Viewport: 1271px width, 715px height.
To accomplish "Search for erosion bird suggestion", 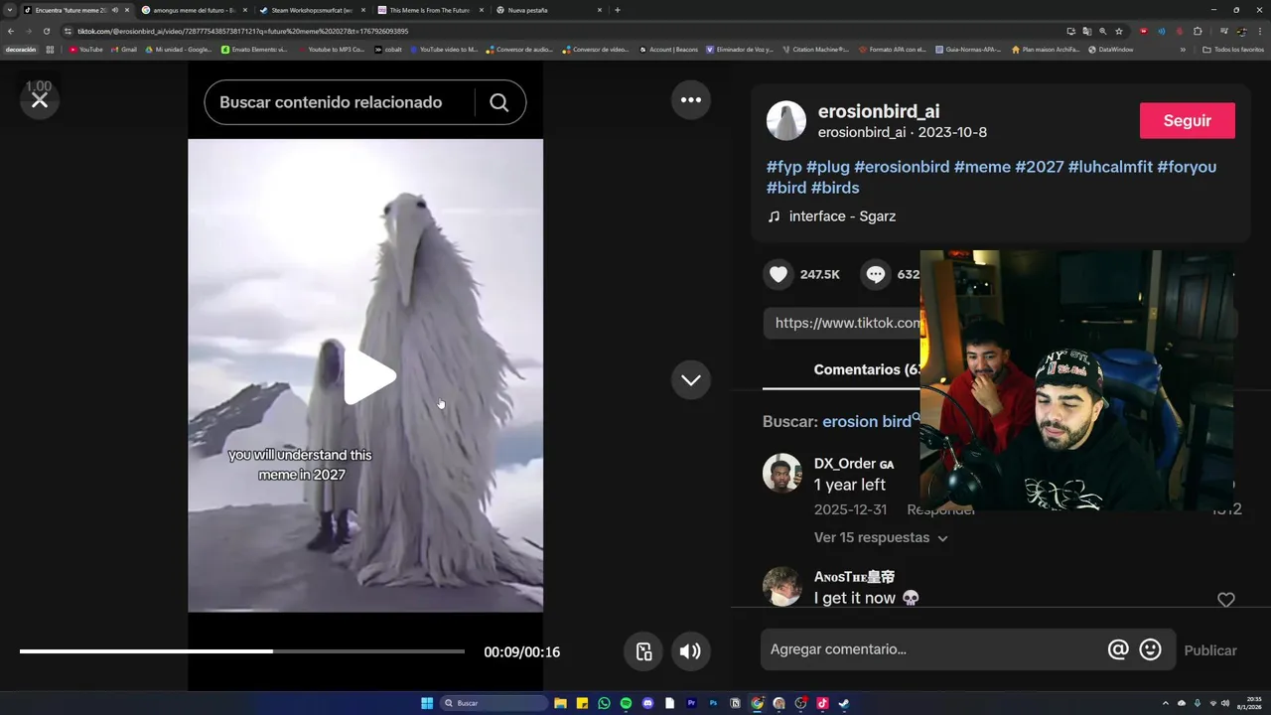I will 866,421.
